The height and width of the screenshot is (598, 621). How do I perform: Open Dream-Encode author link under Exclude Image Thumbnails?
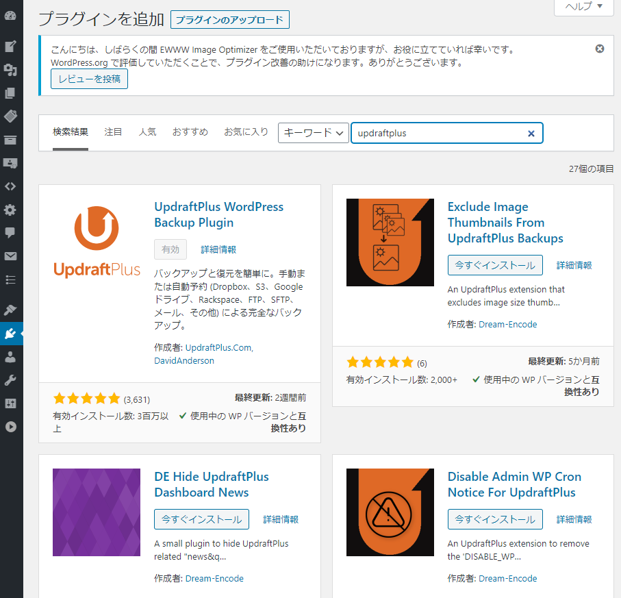click(x=508, y=324)
